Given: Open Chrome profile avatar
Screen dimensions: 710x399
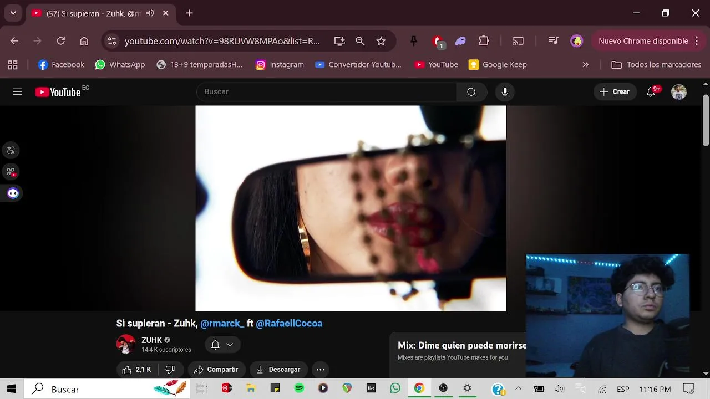Looking at the screenshot, I should [577, 41].
